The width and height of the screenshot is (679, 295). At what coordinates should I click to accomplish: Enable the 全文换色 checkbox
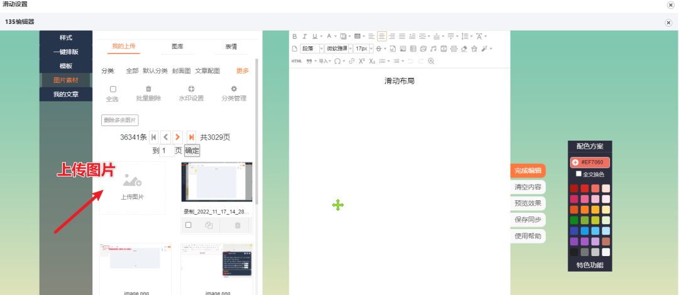click(x=579, y=174)
